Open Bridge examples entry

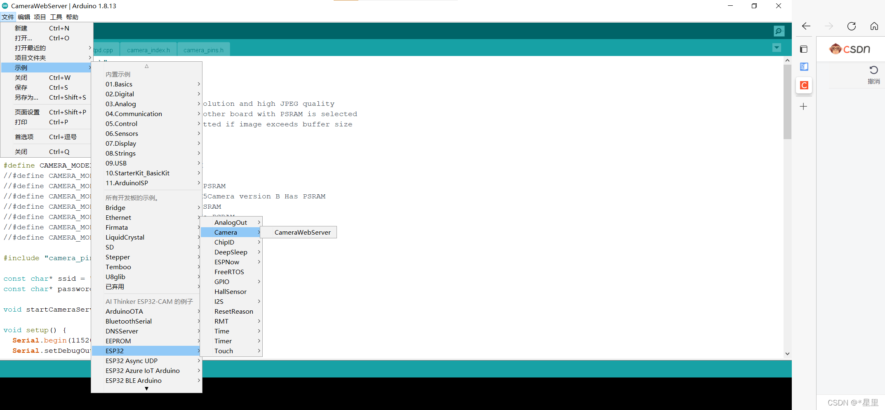tap(146, 207)
